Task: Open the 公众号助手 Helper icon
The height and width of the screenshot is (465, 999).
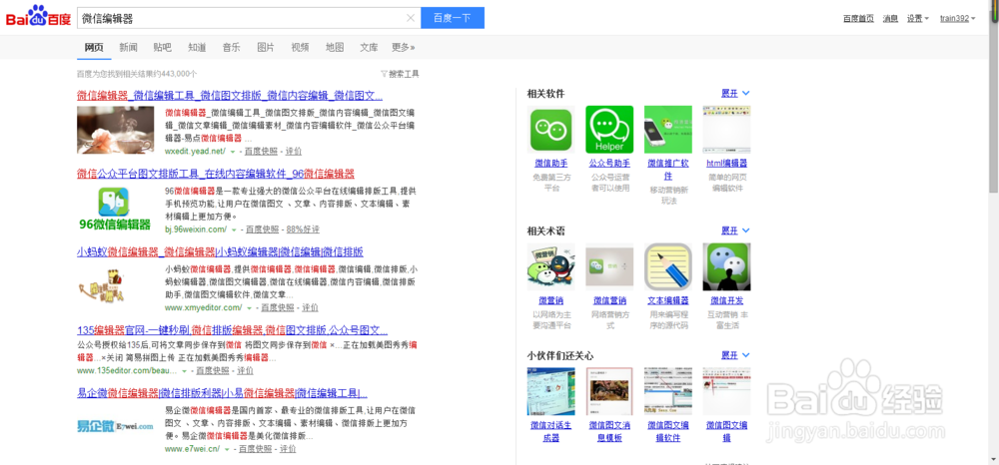Action: point(609,130)
